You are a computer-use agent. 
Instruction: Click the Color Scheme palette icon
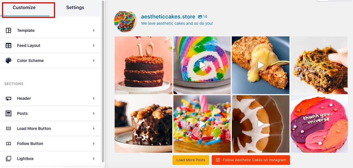coord(9,61)
